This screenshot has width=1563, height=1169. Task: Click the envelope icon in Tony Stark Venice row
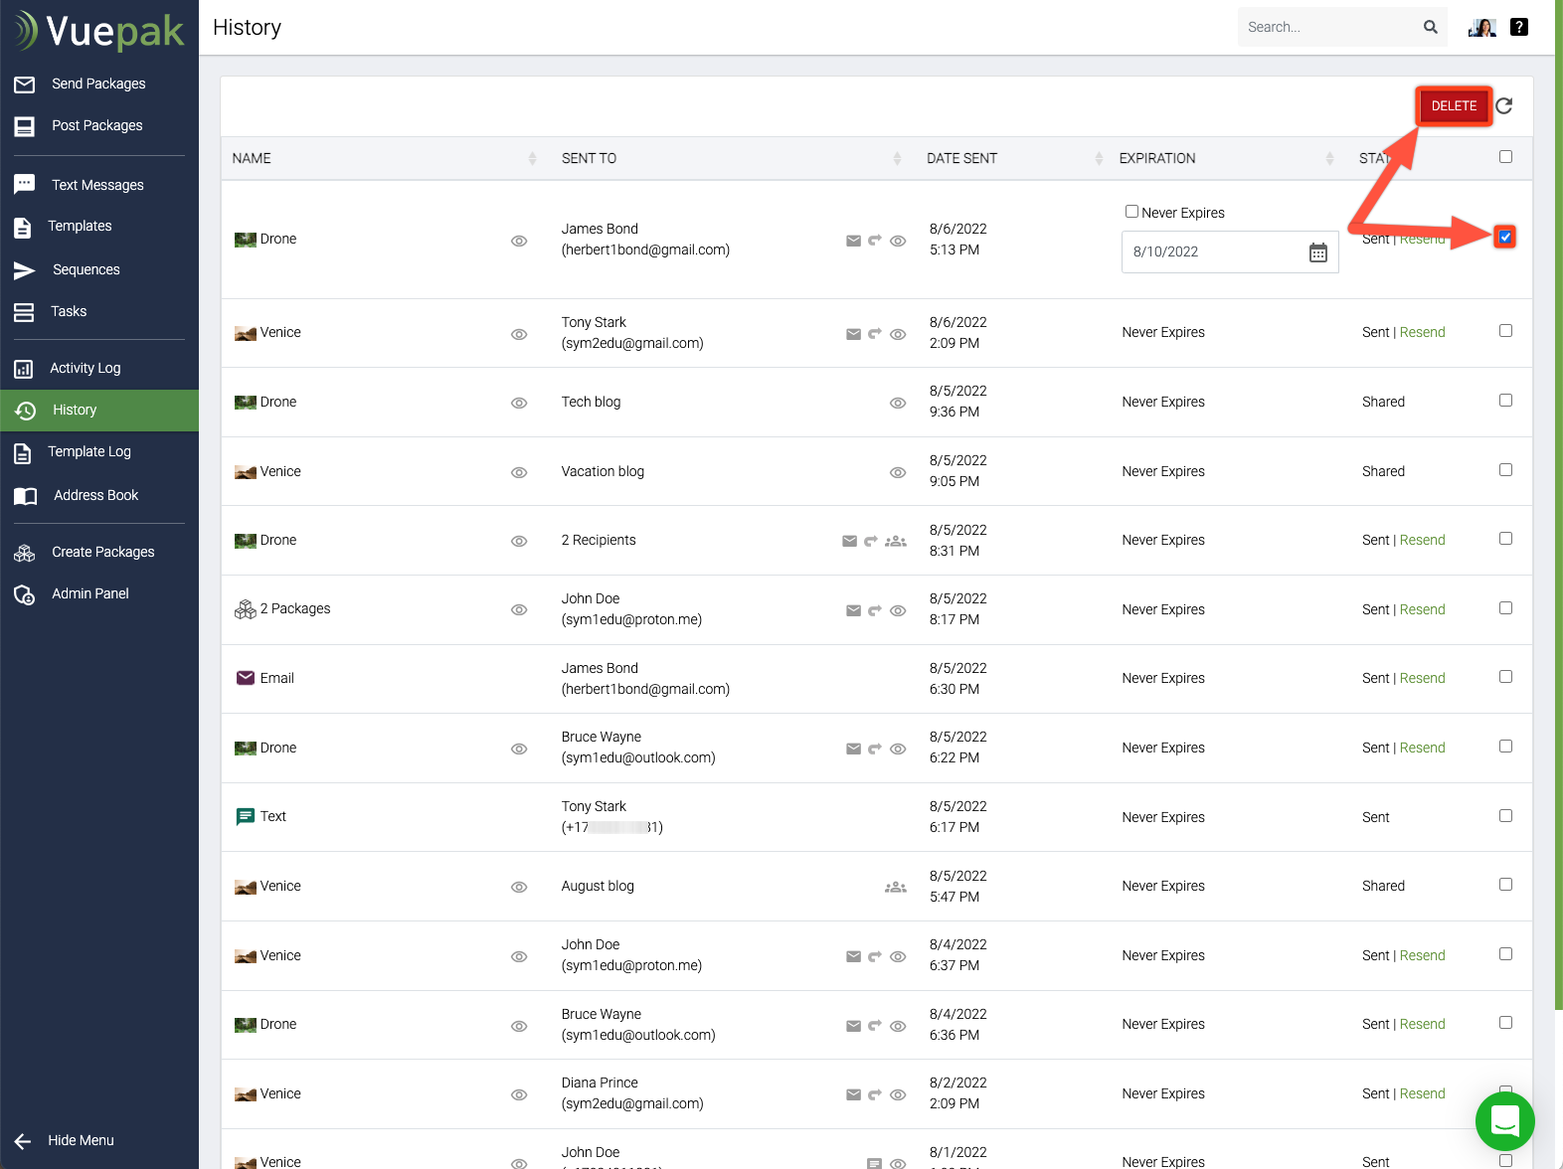click(853, 334)
